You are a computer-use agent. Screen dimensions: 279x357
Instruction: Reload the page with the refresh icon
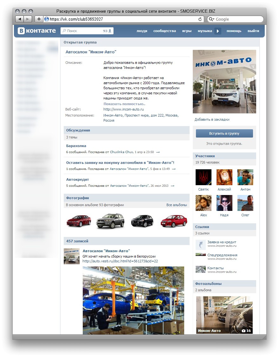[x=200, y=19]
